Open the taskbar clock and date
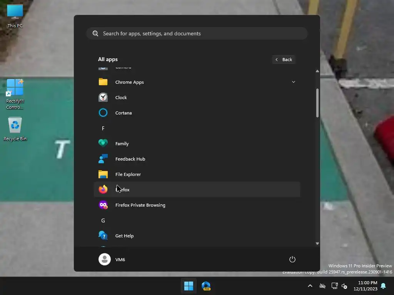Viewport: 394px width, 295px height. (366, 286)
